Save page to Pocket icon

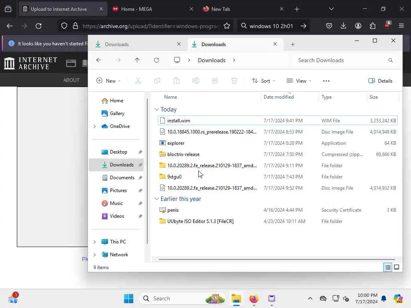[x=329, y=26]
